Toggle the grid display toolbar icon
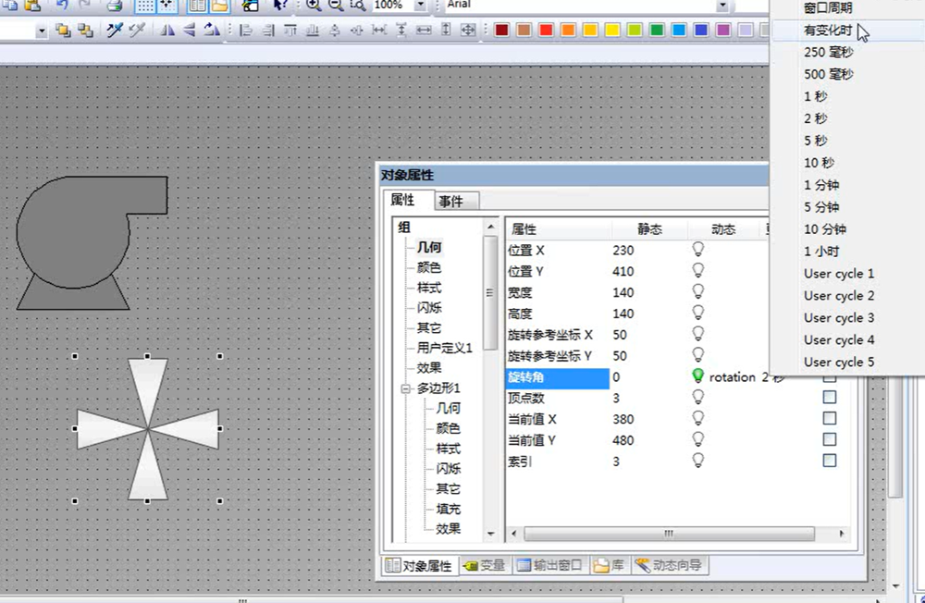 [x=145, y=5]
